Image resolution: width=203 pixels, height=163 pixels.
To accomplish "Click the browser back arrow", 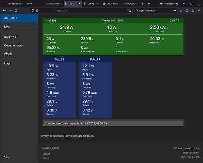I will point(4,11).
